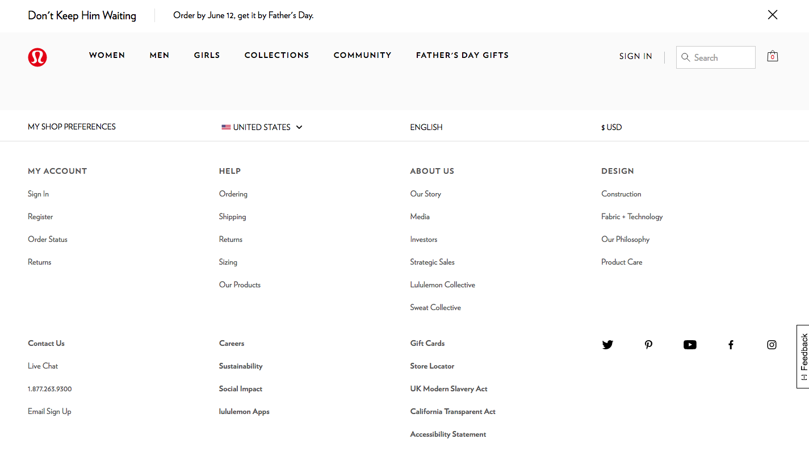This screenshot has width=809, height=464.
Task: Open lululemon Pinterest page icon
Action: tap(648, 345)
